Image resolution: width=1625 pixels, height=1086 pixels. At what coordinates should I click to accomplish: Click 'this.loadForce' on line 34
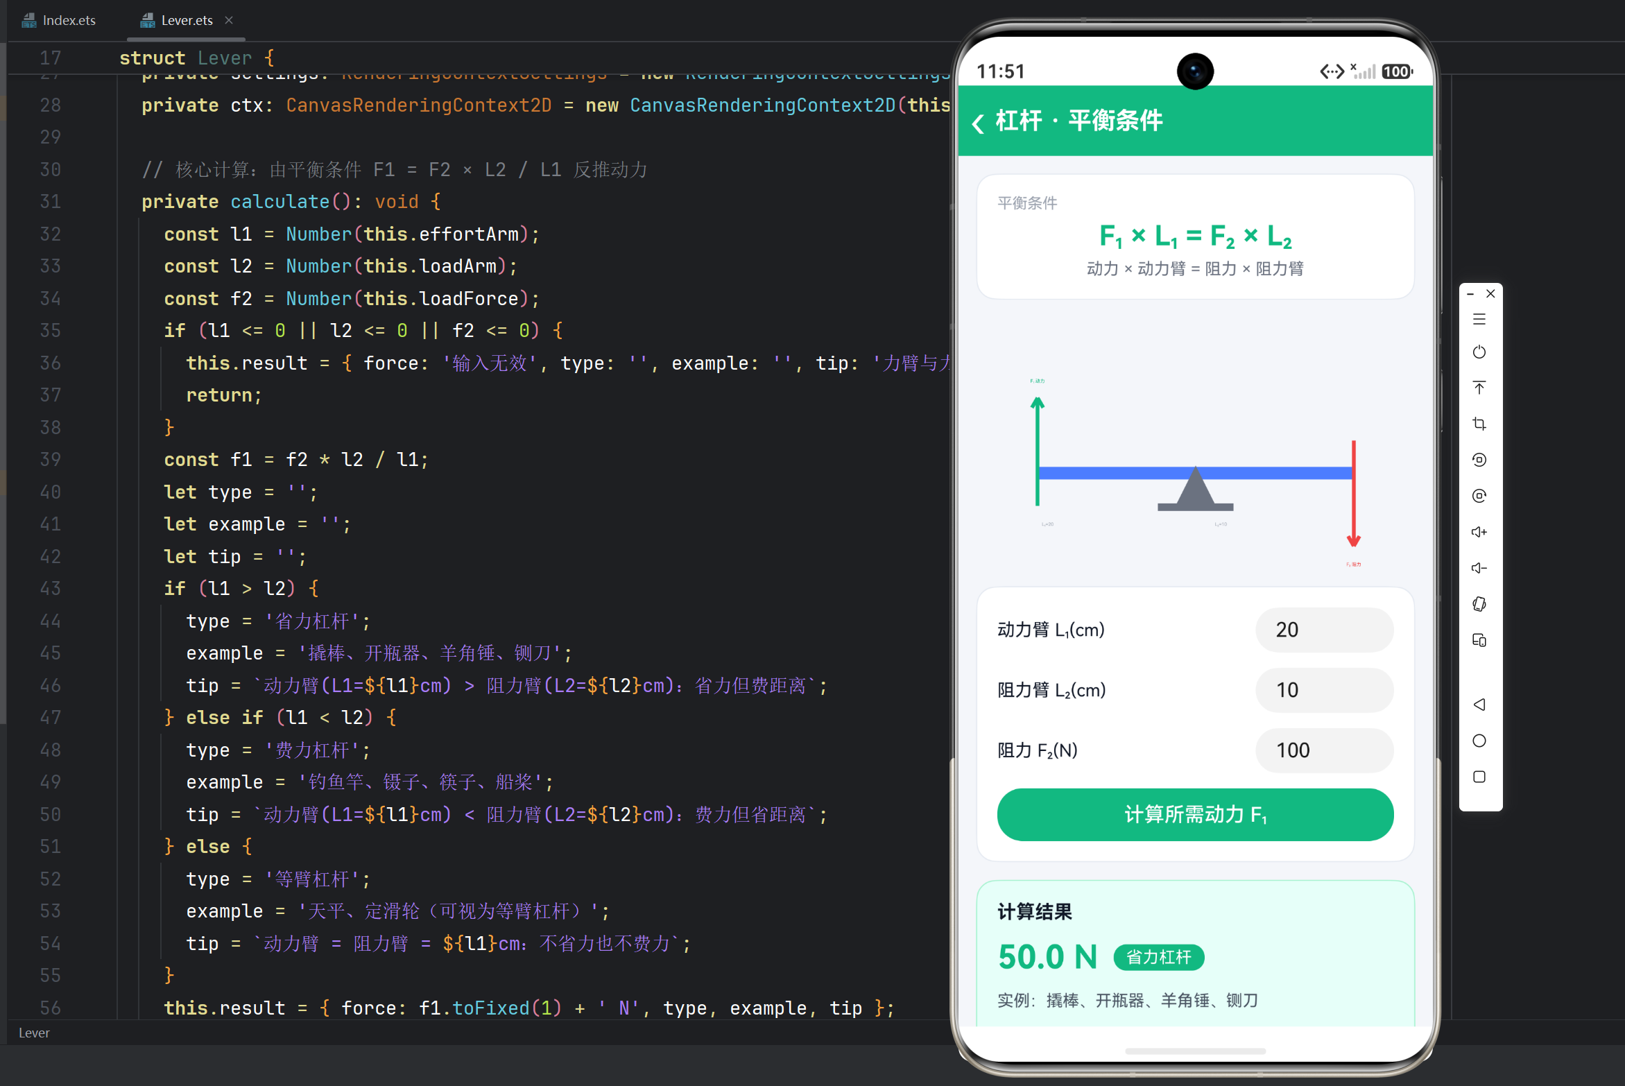point(441,298)
